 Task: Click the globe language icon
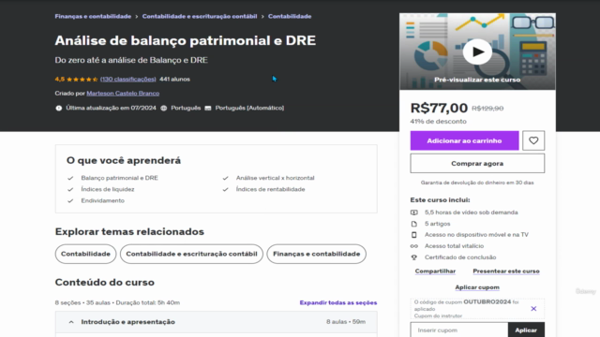click(x=164, y=109)
